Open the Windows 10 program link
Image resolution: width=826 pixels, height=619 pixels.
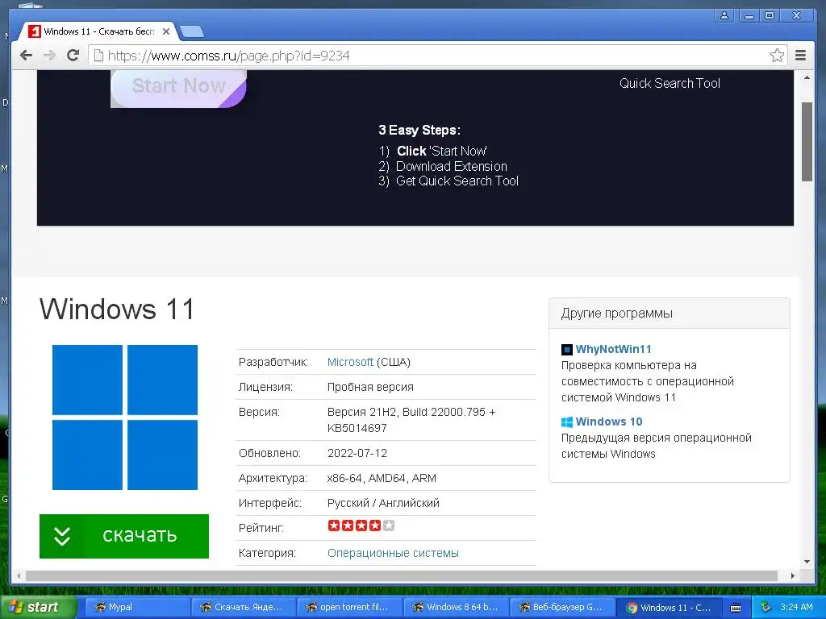click(609, 422)
